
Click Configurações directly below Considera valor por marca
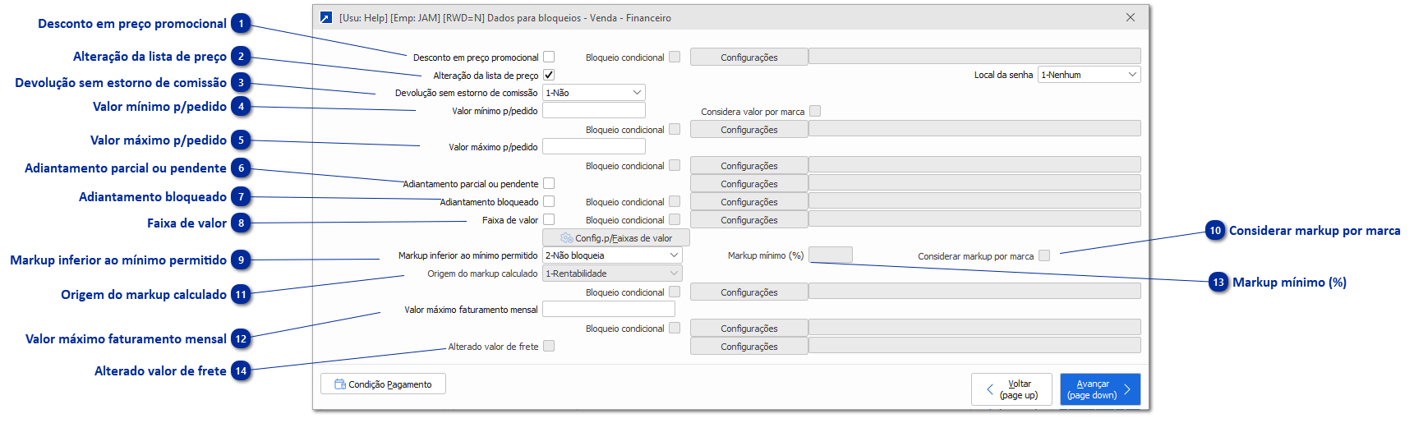[749, 129]
